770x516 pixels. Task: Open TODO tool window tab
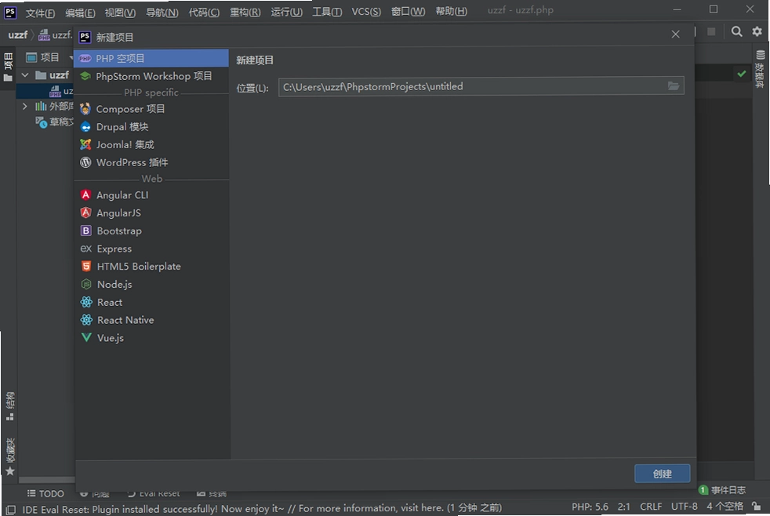45,493
